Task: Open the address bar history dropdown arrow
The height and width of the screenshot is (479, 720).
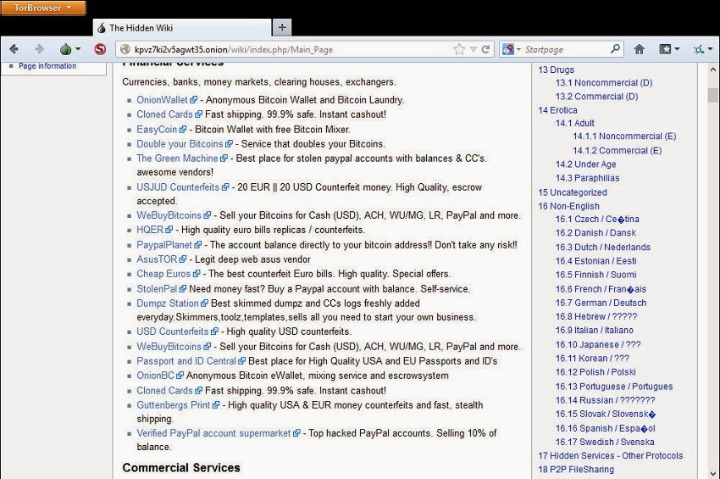Action: 473,50
